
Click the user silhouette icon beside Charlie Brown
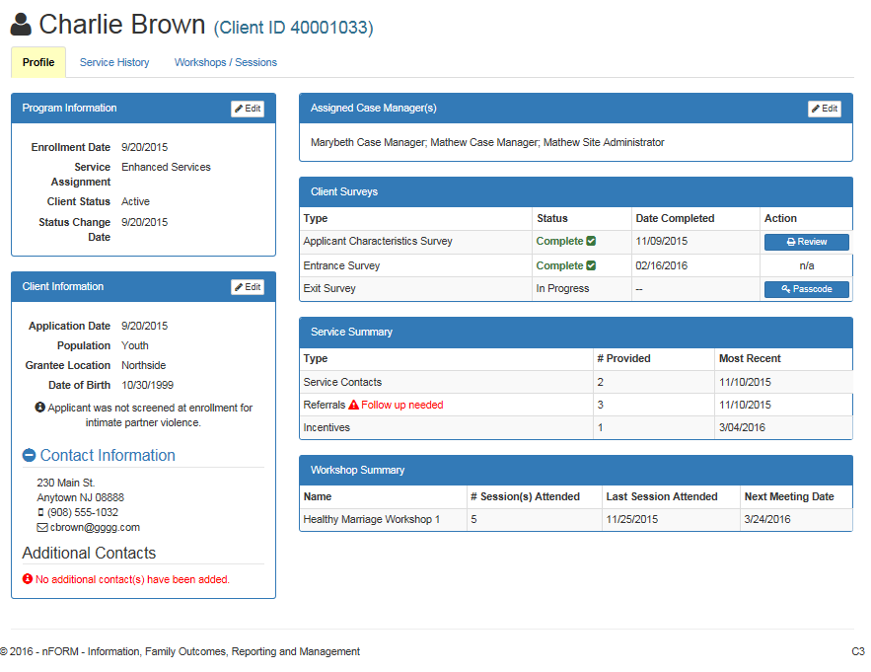21,24
